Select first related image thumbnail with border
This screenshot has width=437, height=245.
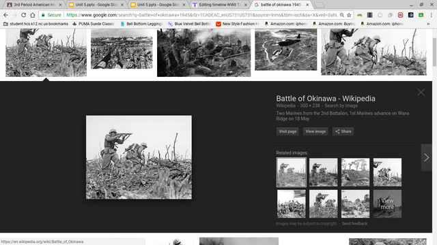[x=292, y=172]
